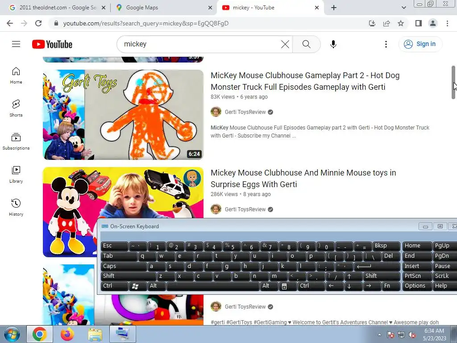Image resolution: width=457 pixels, height=343 pixels.
Task: Open Gerti ToysReview channel under Surprise Eggs video
Action: (245, 209)
